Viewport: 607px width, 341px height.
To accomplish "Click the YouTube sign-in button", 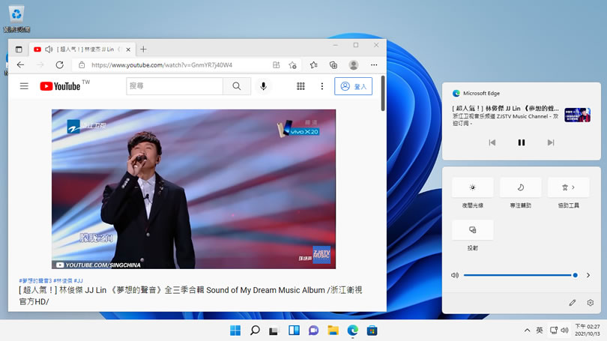I will pos(354,86).
